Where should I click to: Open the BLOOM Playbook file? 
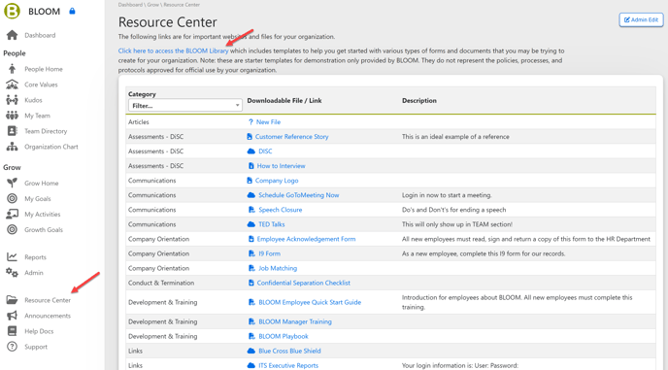point(284,336)
